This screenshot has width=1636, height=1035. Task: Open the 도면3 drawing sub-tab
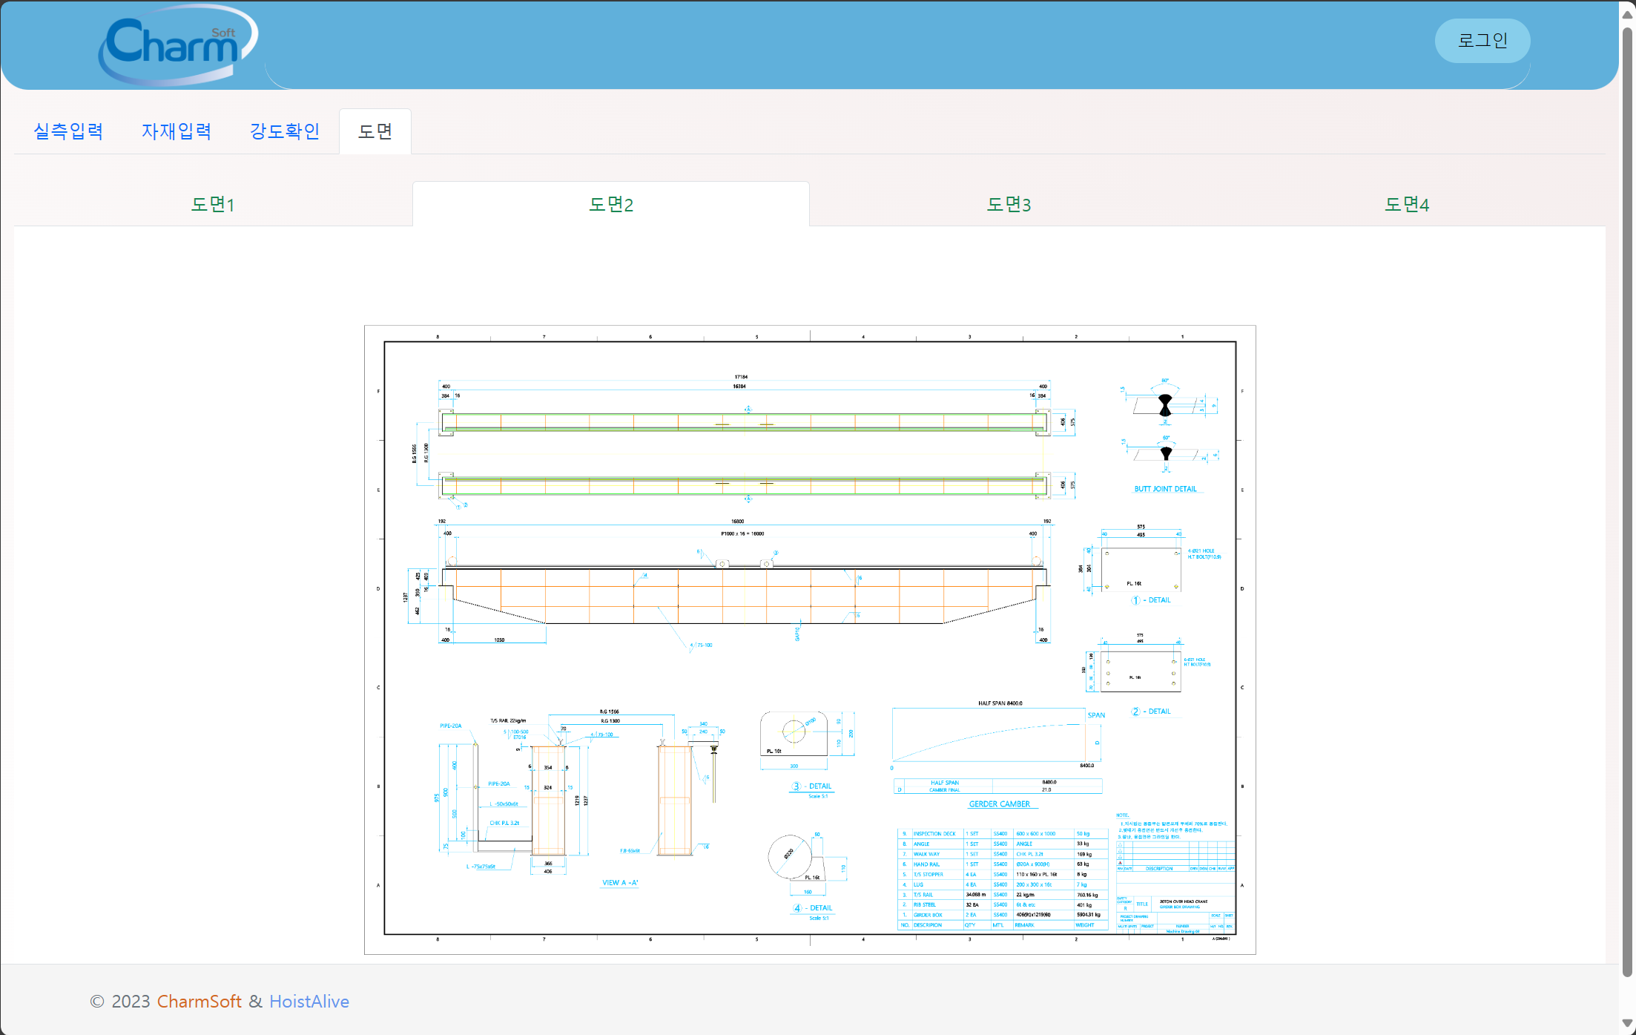coord(1009,204)
